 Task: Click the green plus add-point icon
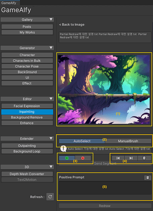click(x=67, y=158)
